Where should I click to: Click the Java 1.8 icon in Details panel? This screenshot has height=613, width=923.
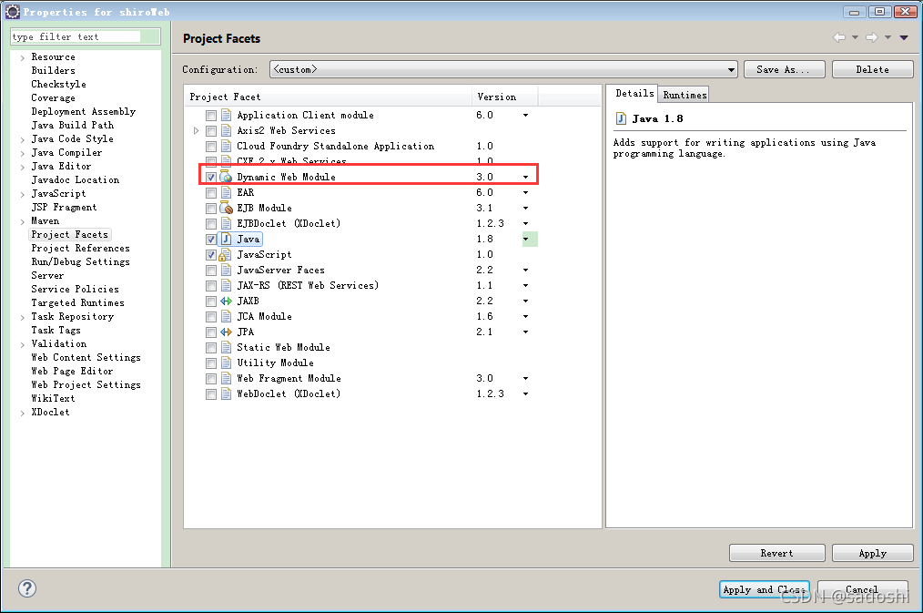coord(623,117)
